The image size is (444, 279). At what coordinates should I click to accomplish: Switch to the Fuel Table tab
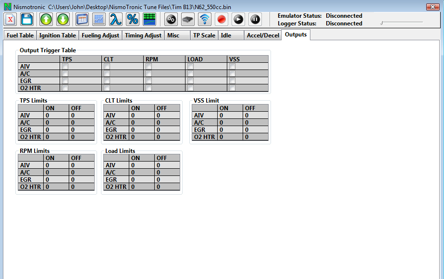click(x=20, y=35)
